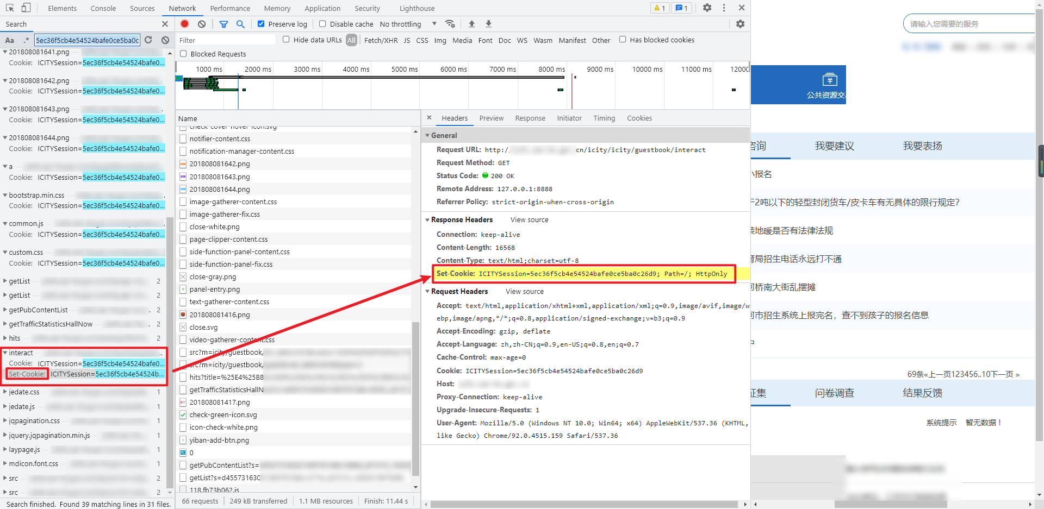Close the request details pane
This screenshot has width=1044, height=509.
[429, 118]
